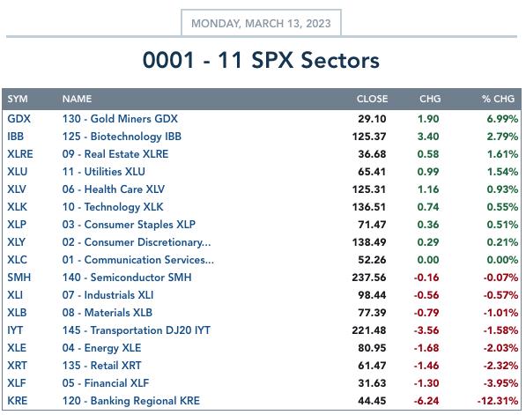This screenshot has width=526, height=415.
Task: Sort table by CLOSE column header
Action: pos(372,99)
